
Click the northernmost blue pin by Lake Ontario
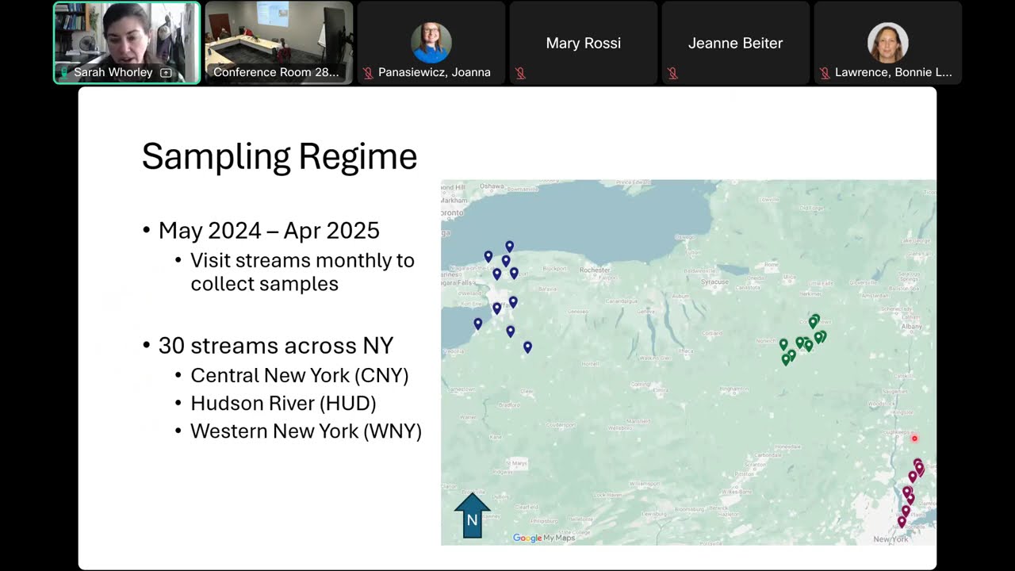pos(510,247)
